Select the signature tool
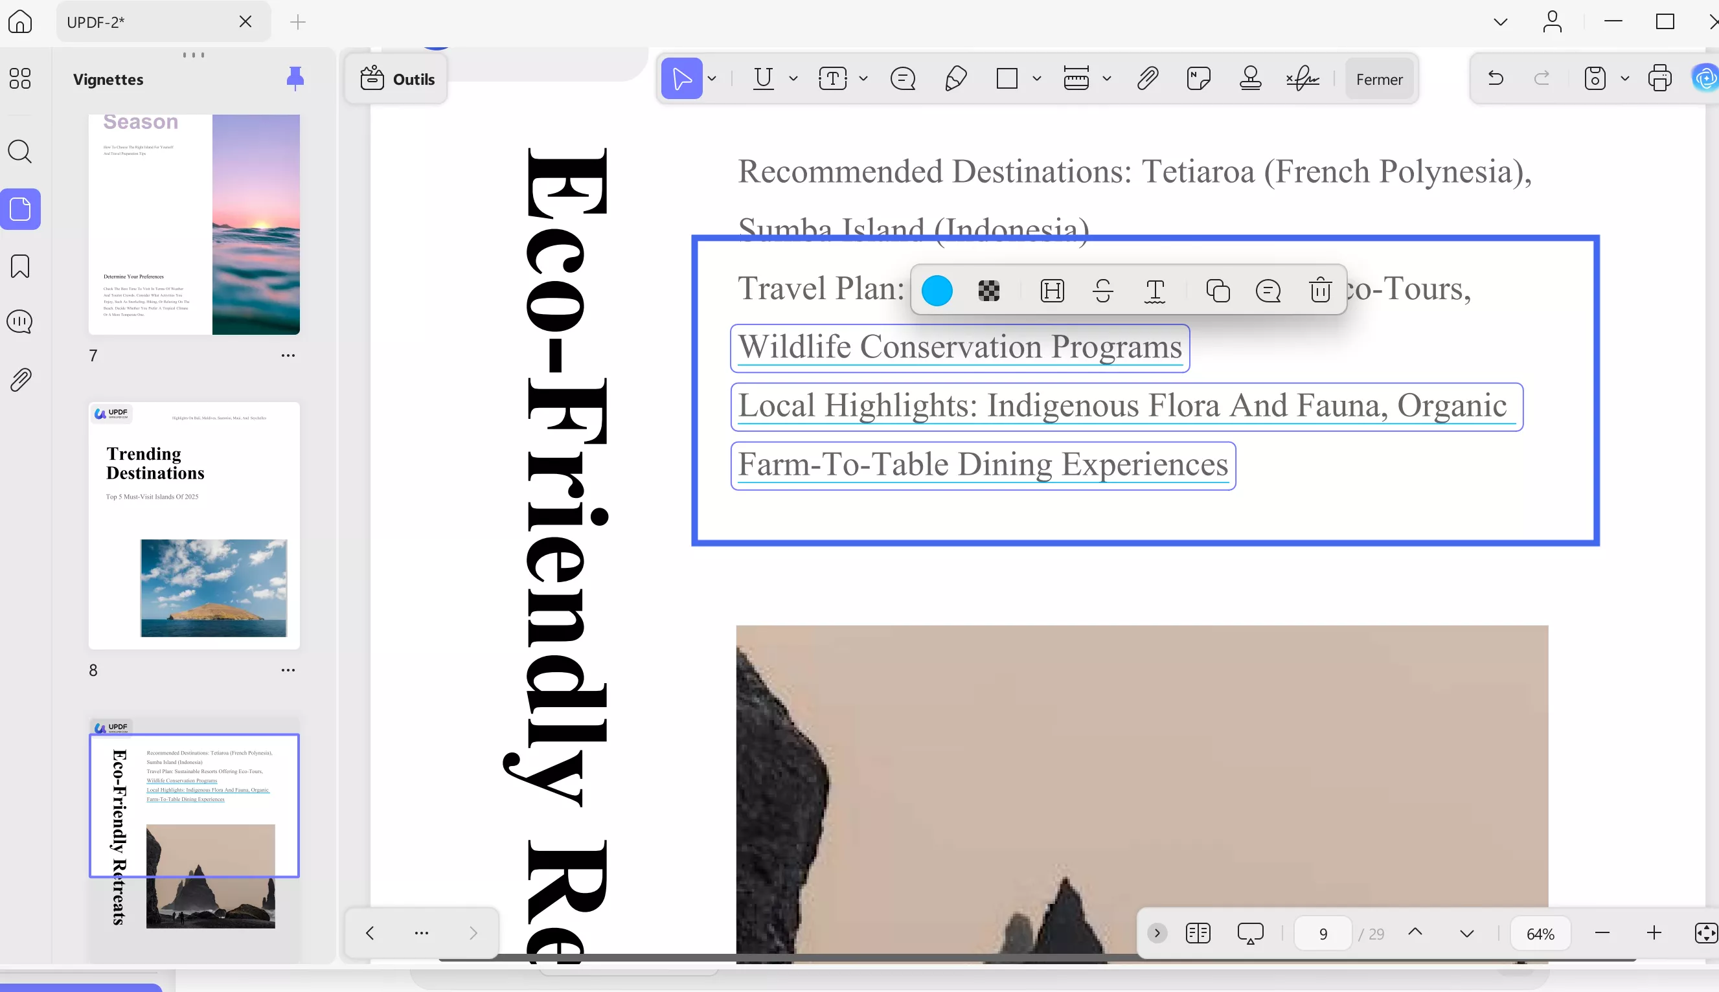 (x=1303, y=79)
